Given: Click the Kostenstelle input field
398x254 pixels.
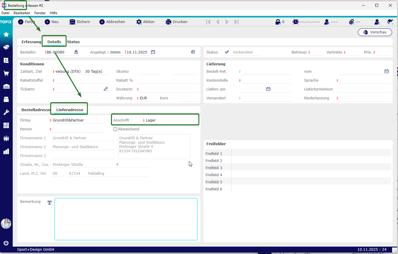Looking at the screenshot, I should (266, 80).
